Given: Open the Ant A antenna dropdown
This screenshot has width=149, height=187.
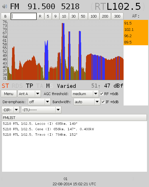Looking at the screenshot, I should pos(29,94).
